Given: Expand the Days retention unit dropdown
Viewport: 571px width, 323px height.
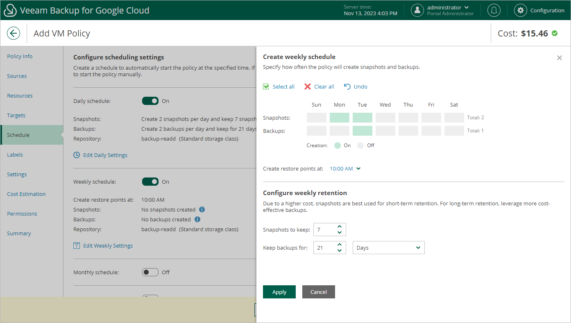Looking at the screenshot, I should (388, 248).
